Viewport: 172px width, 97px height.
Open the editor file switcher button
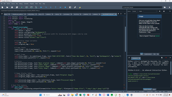[x=2, y=14]
